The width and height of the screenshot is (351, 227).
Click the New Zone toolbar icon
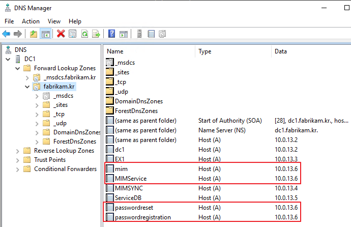pos(162,34)
